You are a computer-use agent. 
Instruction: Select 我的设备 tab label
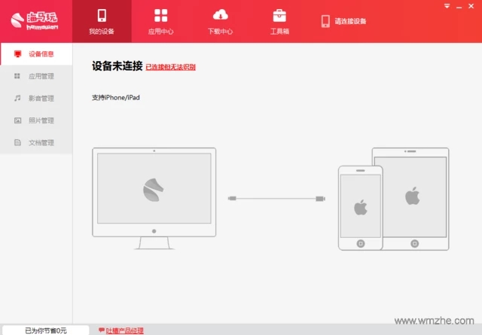pos(102,32)
